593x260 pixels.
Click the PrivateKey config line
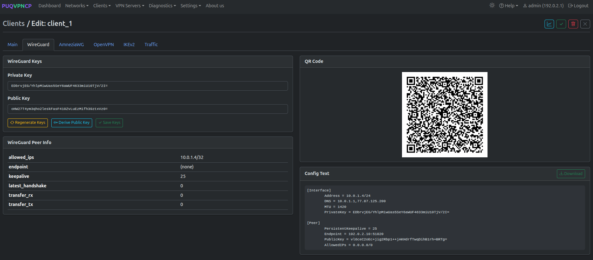[387, 212]
